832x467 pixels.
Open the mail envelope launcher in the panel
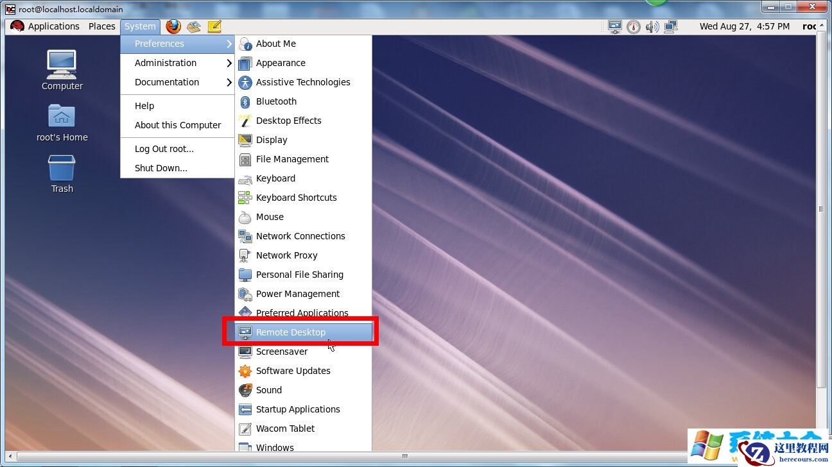[x=194, y=26]
